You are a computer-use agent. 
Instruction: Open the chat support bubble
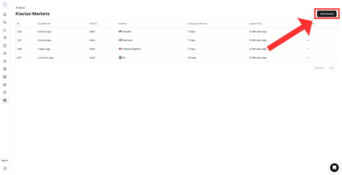(x=334, y=167)
